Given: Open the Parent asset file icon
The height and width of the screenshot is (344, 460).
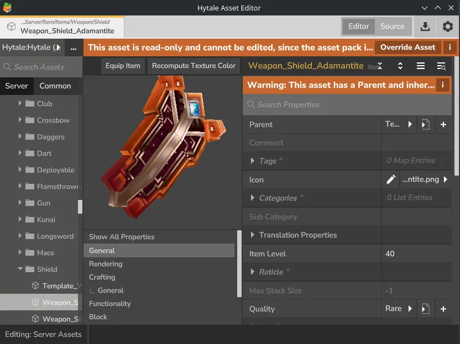Looking at the screenshot, I should point(425,125).
